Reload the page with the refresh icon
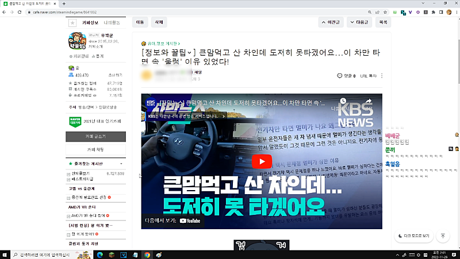460x259 pixels. click(x=20, y=12)
